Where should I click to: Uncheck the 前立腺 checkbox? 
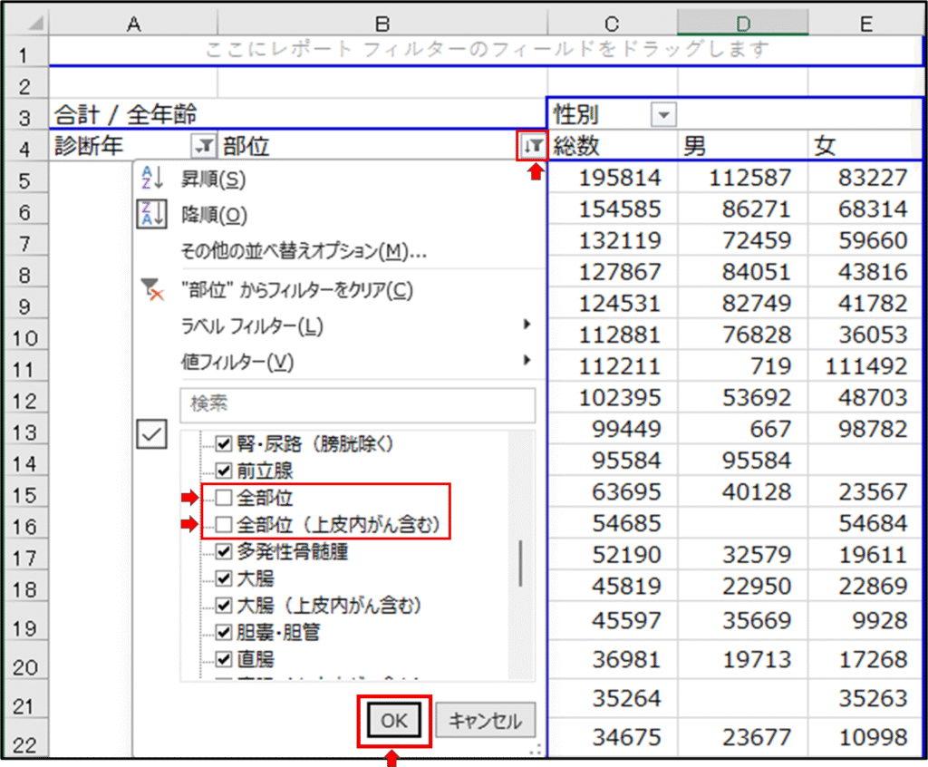coord(224,471)
